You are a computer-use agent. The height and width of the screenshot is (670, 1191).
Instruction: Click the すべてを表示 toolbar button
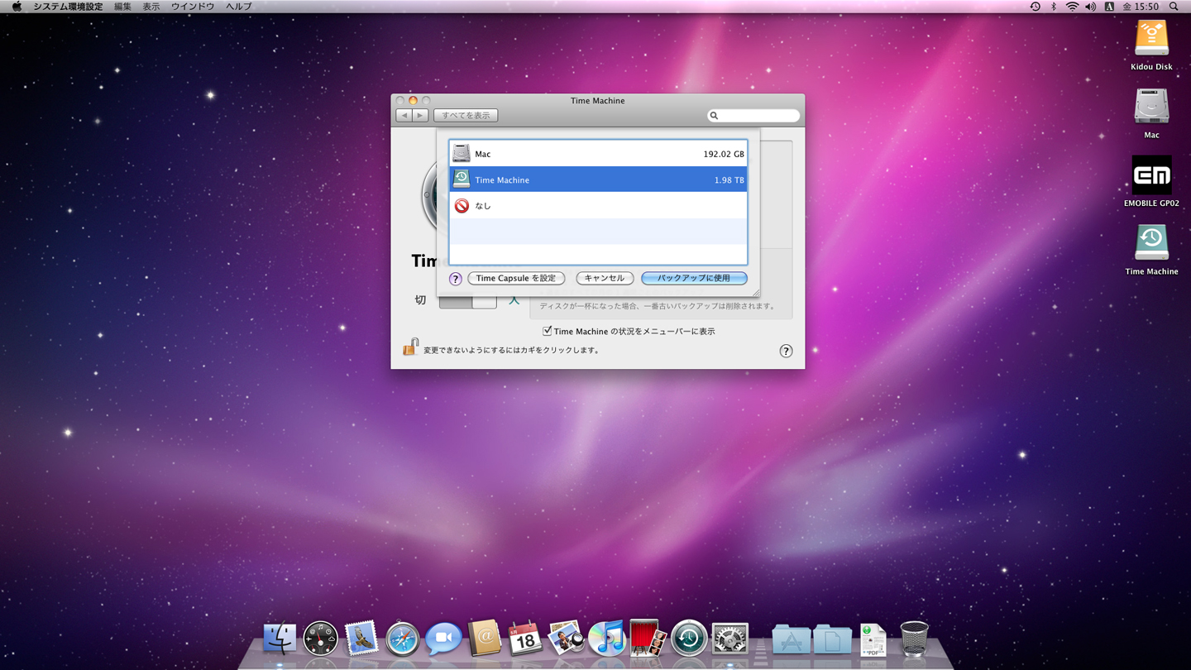(x=466, y=115)
